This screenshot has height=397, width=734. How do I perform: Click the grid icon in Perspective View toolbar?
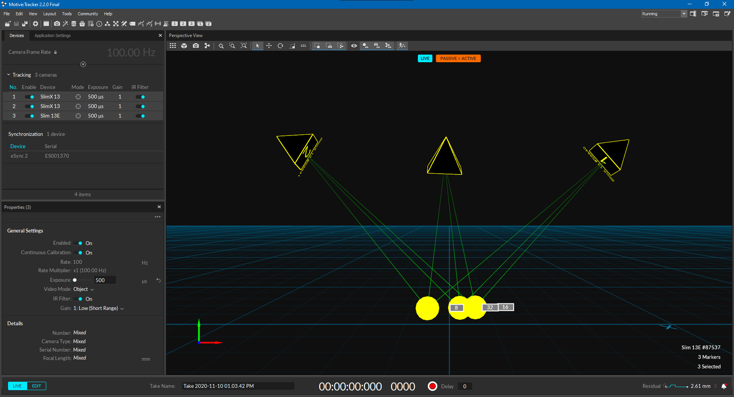(173, 46)
